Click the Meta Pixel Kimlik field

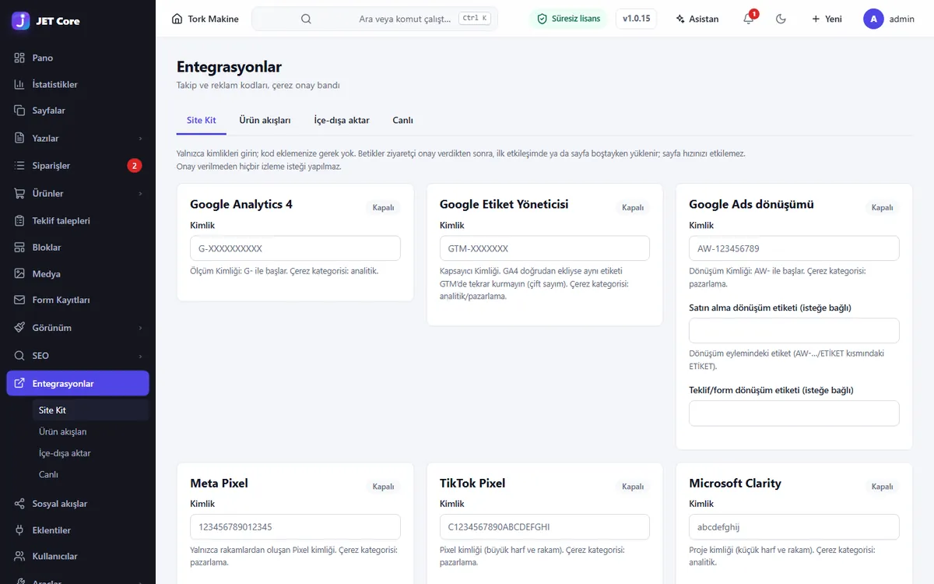[x=295, y=527]
